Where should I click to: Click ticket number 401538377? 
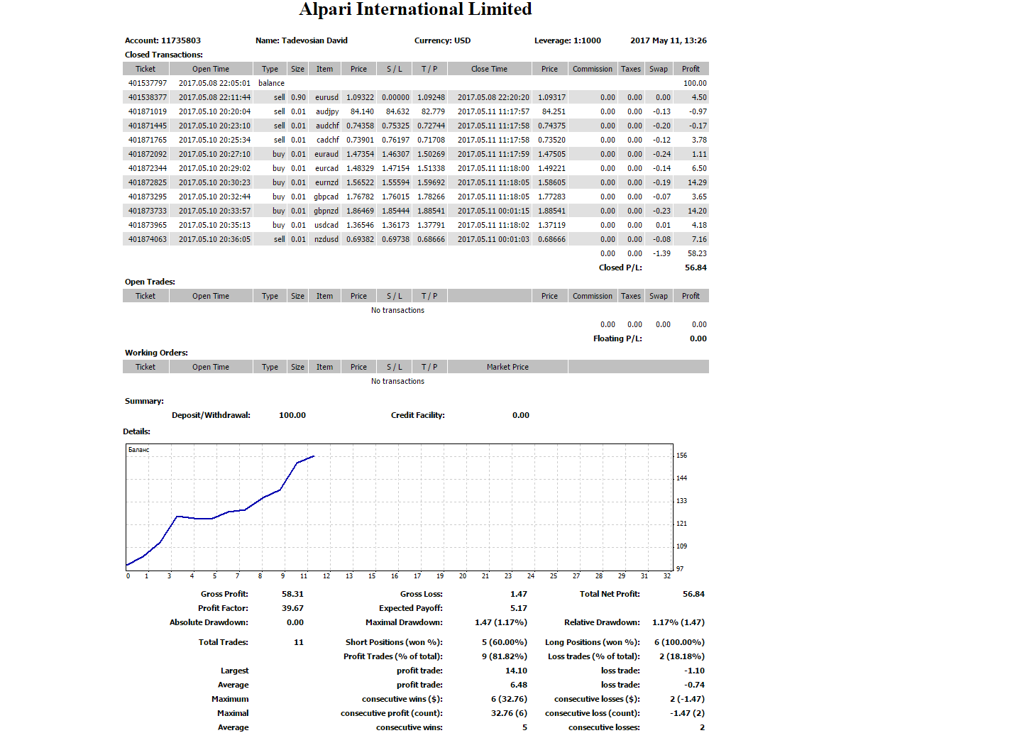pyautogui.click(x=148, y=97)
